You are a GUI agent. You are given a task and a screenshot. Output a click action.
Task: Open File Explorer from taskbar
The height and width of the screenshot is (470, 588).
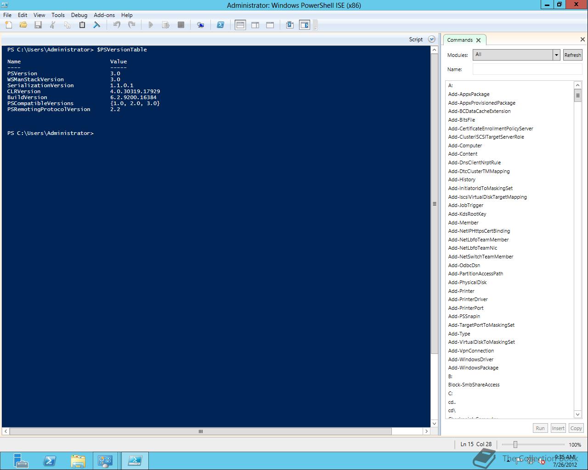coord(78,461)
